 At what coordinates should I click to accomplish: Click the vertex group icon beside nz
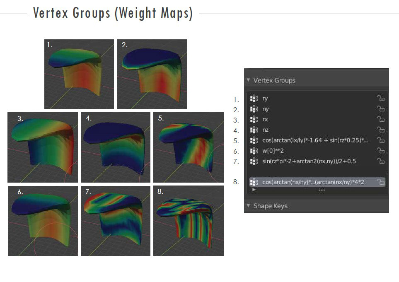pos(254,130)
